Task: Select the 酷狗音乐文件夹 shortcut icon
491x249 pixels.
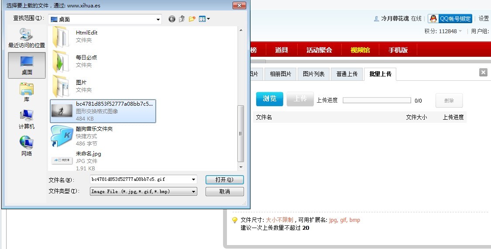Action: coord(62,136)
